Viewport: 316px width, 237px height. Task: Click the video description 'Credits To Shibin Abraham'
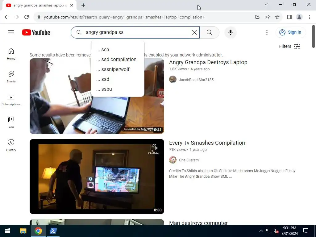[x=232, y=173]
